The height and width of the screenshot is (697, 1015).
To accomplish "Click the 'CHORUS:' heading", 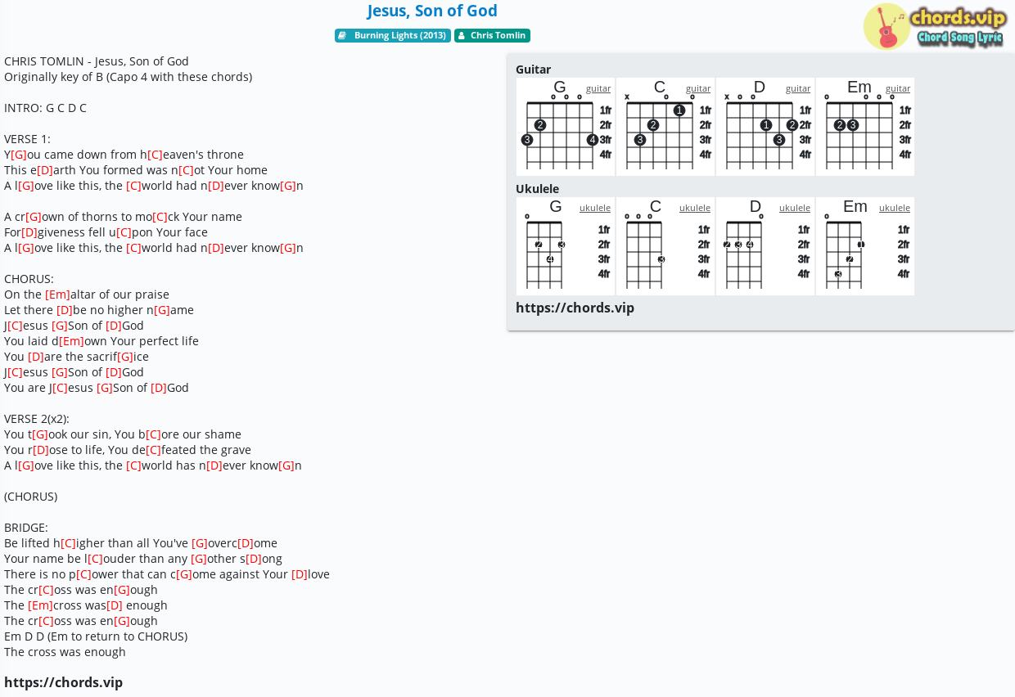I will (x=29, y=279).
